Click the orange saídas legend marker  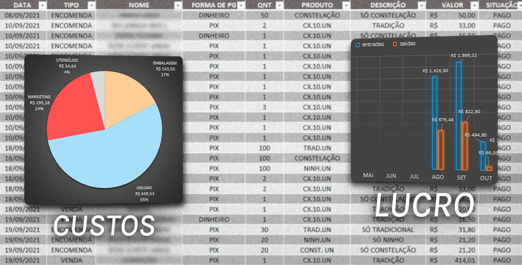[395, 44]
